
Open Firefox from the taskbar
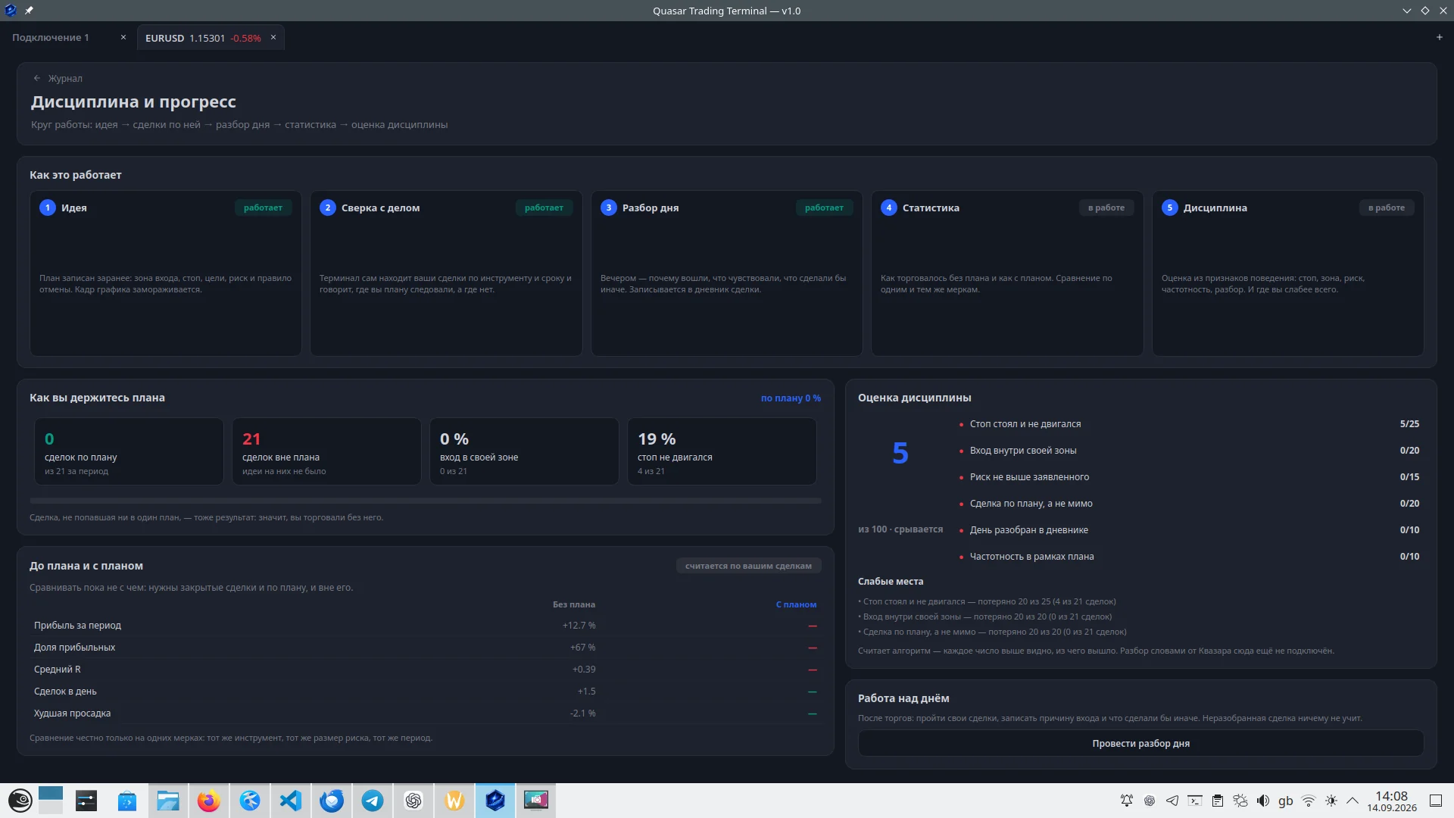(x=208, y=801)
